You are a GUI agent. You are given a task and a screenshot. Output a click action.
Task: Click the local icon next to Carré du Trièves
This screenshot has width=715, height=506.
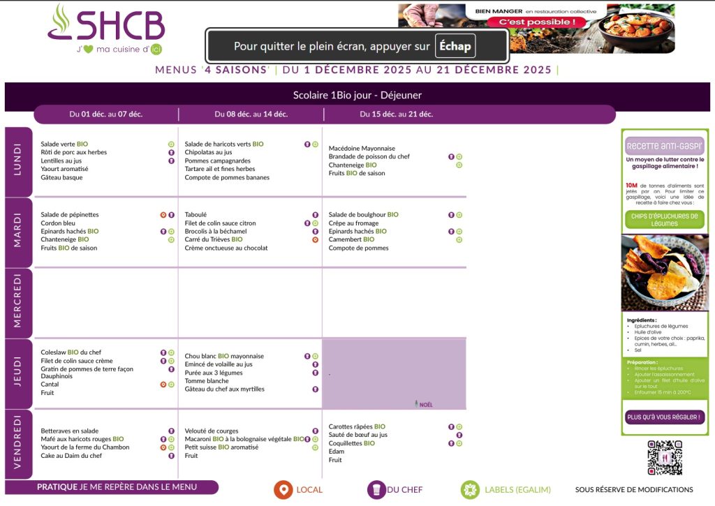315,240
